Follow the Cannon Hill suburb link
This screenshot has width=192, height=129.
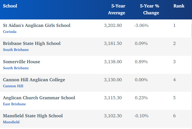(13, 86)
